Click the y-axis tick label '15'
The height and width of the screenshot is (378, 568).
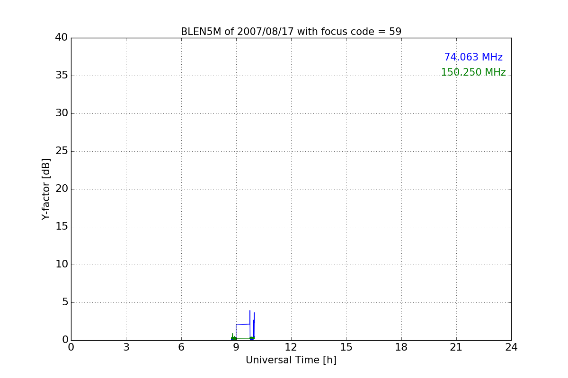click(62, 226)
